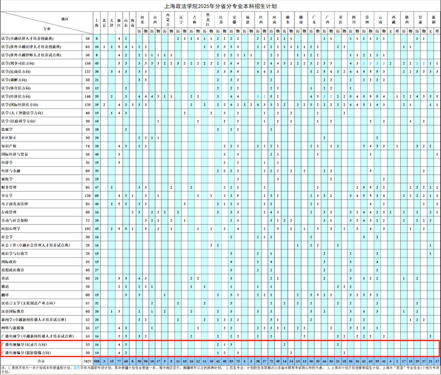Select the 法学(卓越法律人才培养创新班) row label
441x375 pixels.
(27, 39)
